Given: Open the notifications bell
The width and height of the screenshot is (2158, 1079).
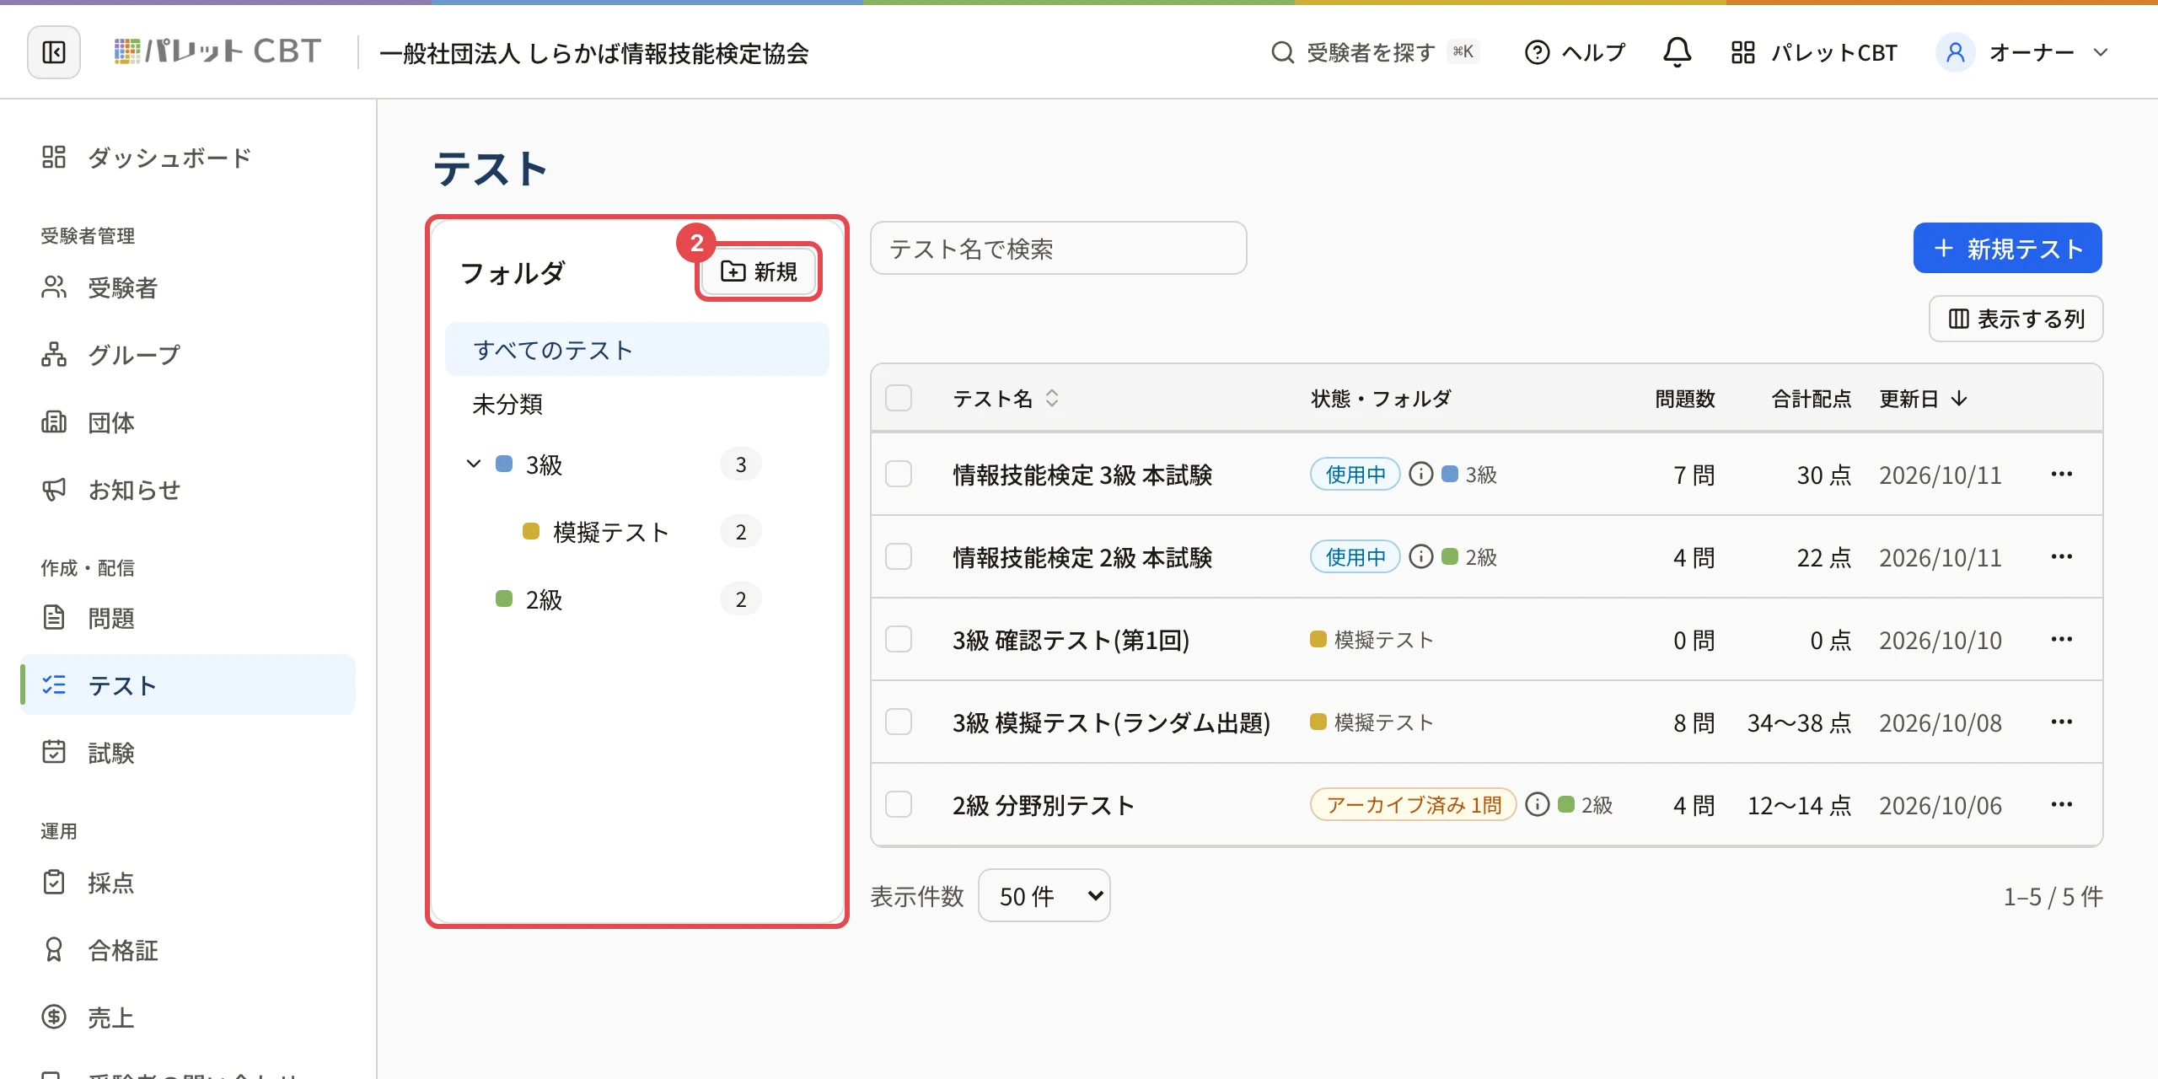Looking at the screenshot, I should click(x=1677, y=52).
